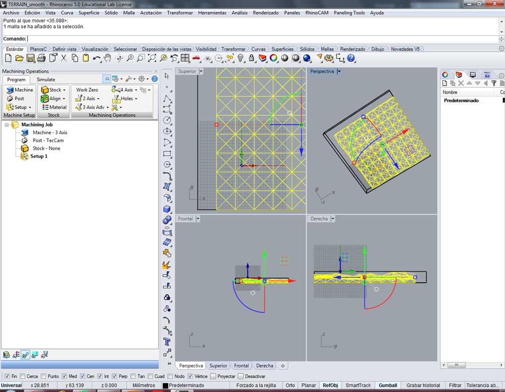Collapse the Machining Job tree node
The height and width of the screenshot is (392, 505).
(7, 124)
